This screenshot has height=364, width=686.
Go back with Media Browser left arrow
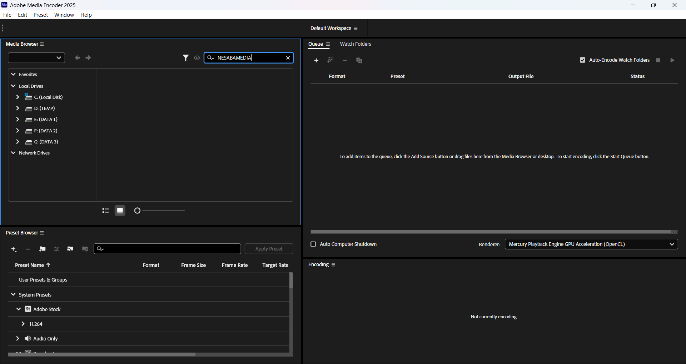click(x=77, y=58)
